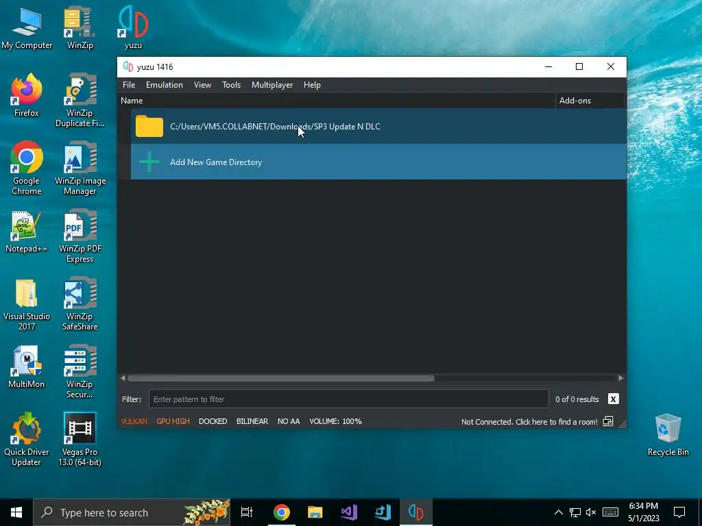The width and height of the screenshot is (702, 526).
Task: Open the touch keyboard tray icon
Action: tap(610, 512)
